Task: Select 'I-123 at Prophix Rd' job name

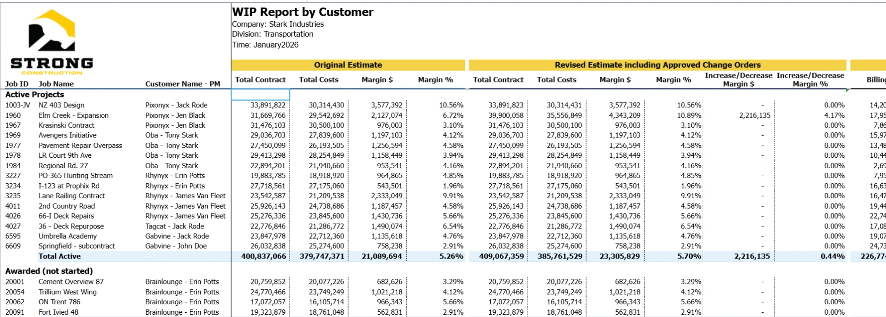Action: tap(69, 186)
